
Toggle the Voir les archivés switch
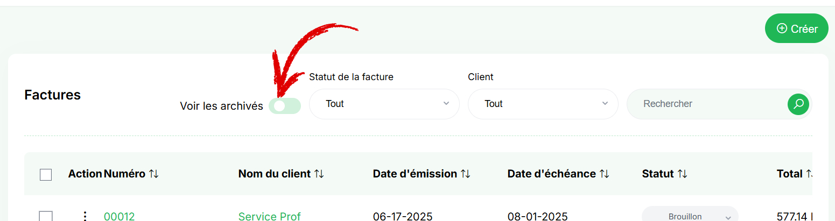click(285, 106)
